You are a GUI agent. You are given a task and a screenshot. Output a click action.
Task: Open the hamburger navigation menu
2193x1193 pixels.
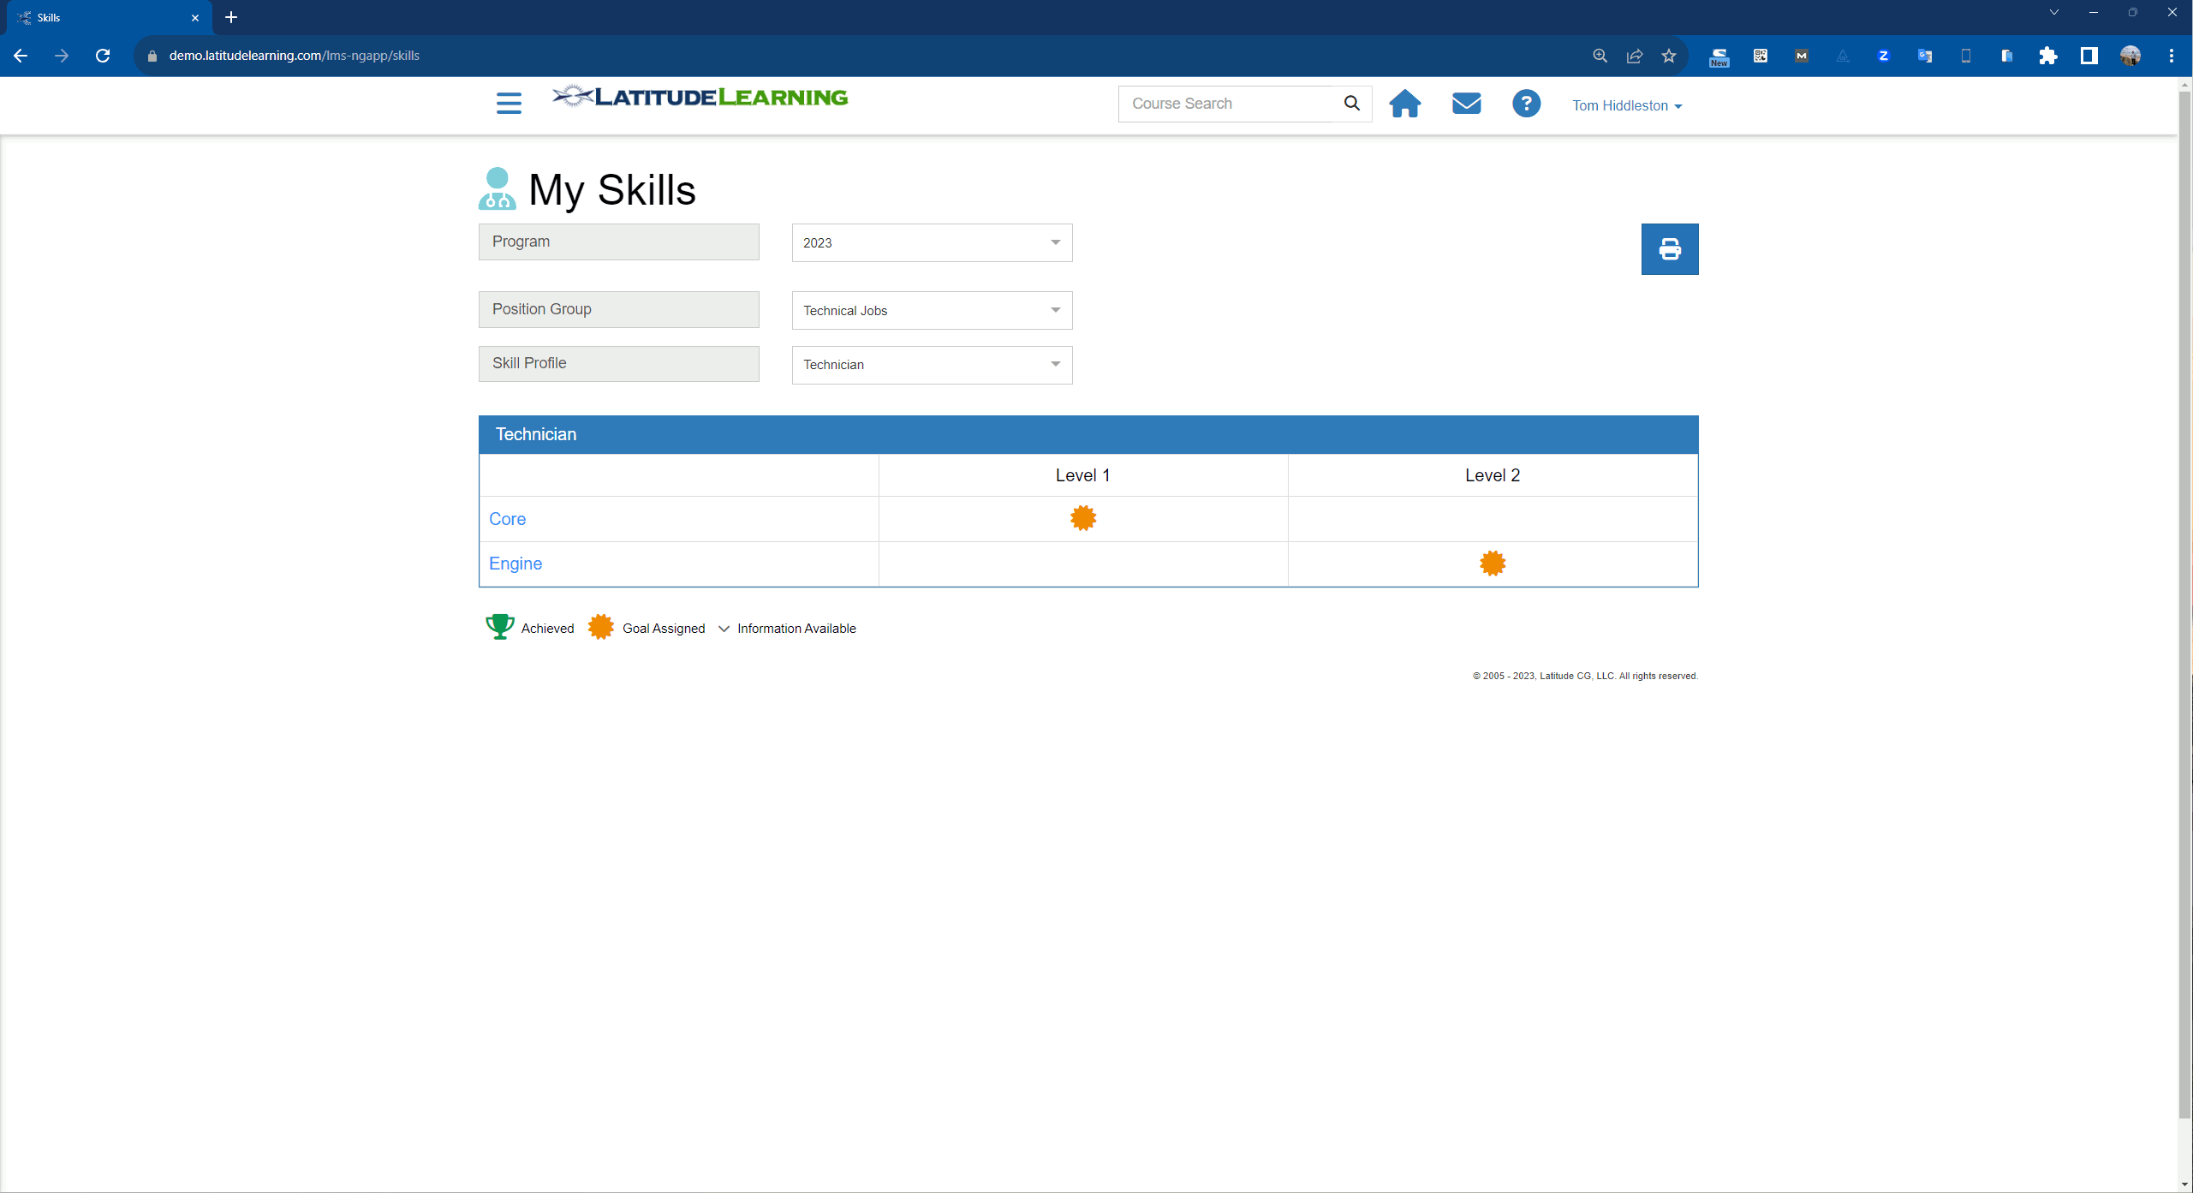click(508, 103)
